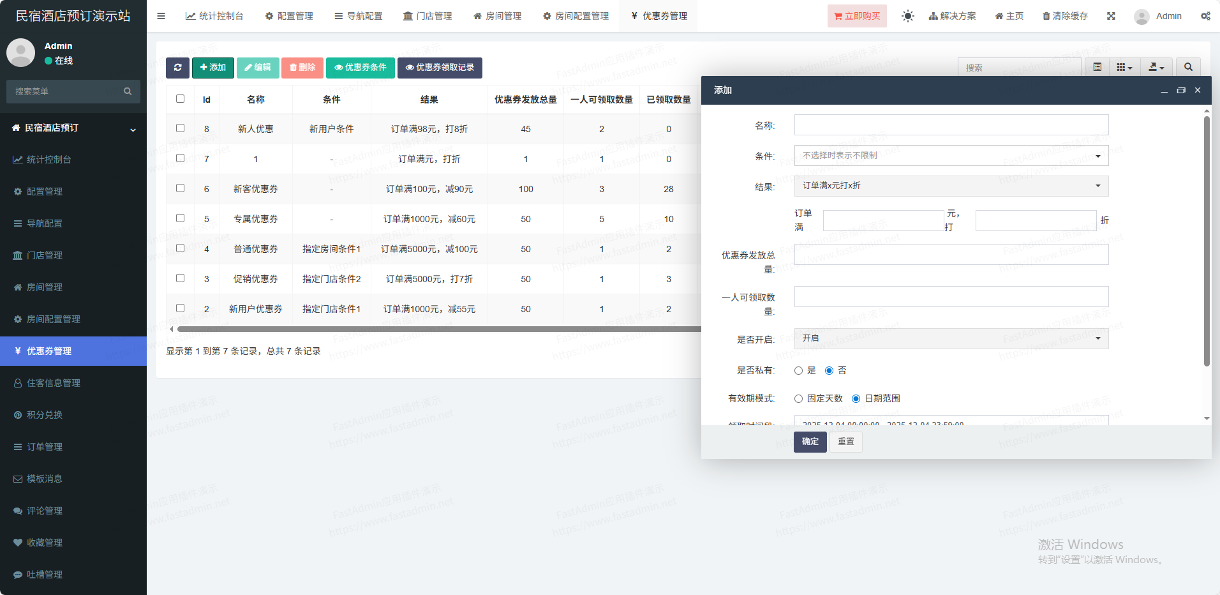Viewport: 1220px width, 595px height.
Task: Choose 固定天数 validity mode radio
Action: coord(799,398)
